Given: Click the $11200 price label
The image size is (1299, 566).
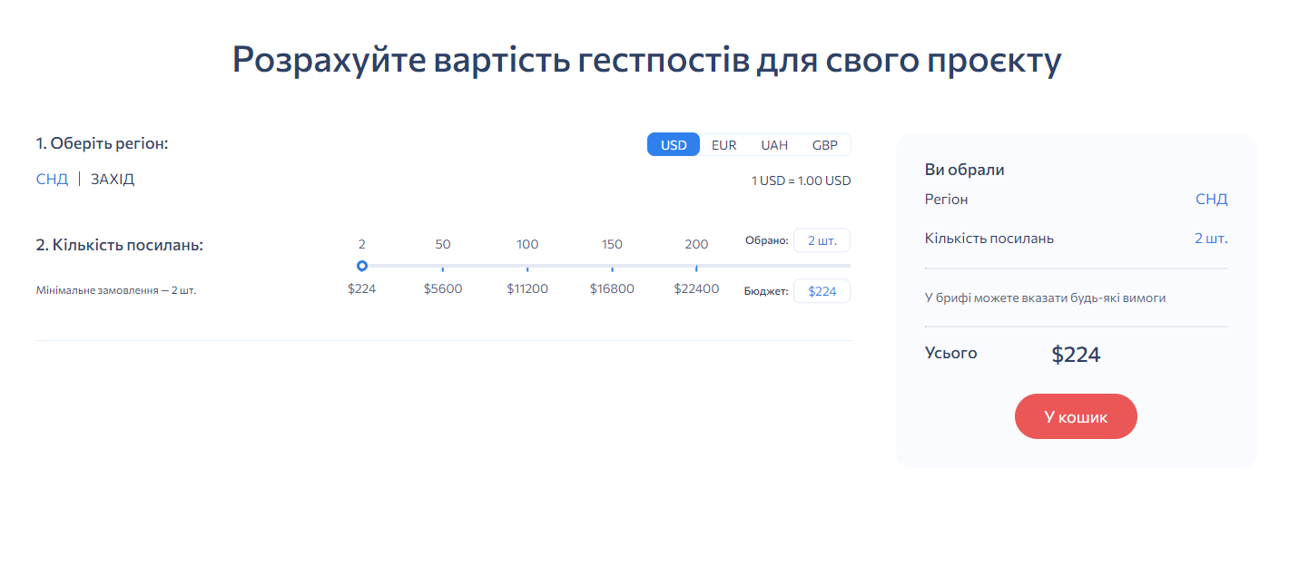Looking at the screenshot, I should [x=527, y=289].
